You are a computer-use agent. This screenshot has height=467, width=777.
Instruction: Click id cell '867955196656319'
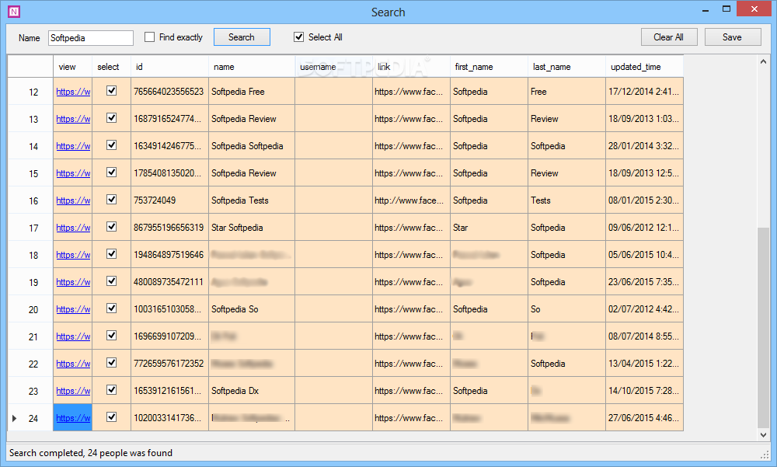click(x=169, y=228)
